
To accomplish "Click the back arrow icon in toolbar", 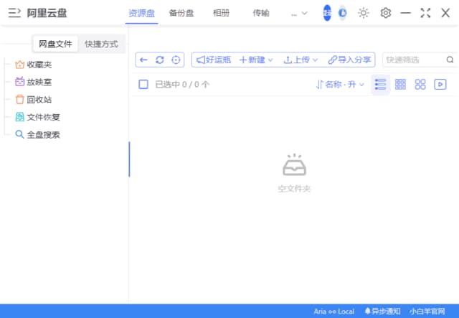I will [144, 60].
